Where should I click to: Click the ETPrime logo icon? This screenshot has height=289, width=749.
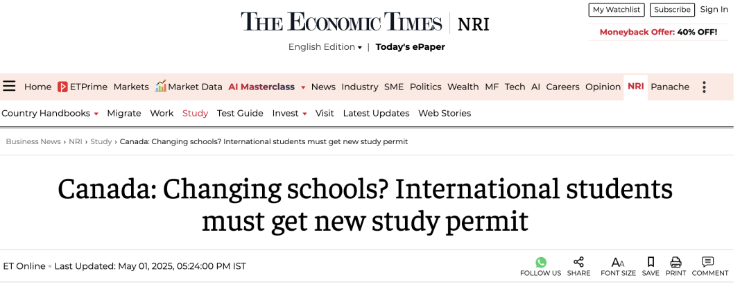tap(62, 87)
